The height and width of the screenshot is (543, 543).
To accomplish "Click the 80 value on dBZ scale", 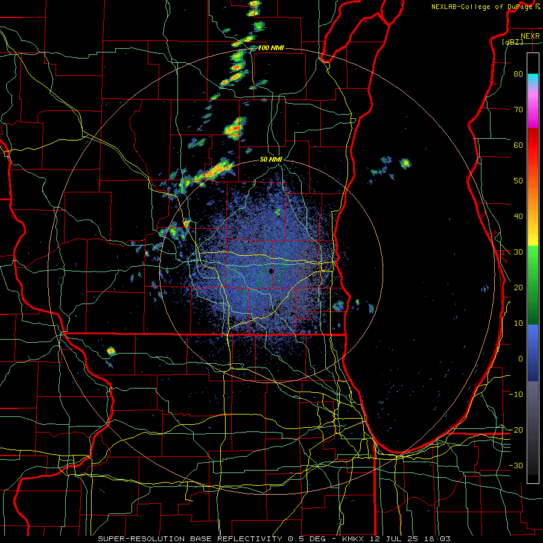I will [x=518, y=74].
